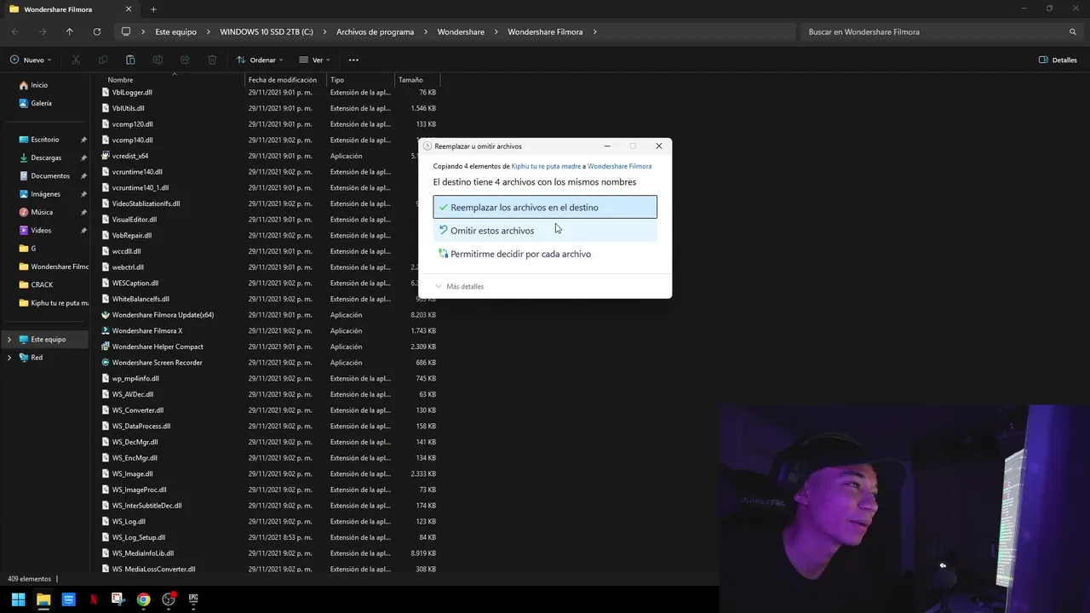Viewport: 1090px width, 613px height.
Task: Go up one folder level arrow
Action: point(70,32)
